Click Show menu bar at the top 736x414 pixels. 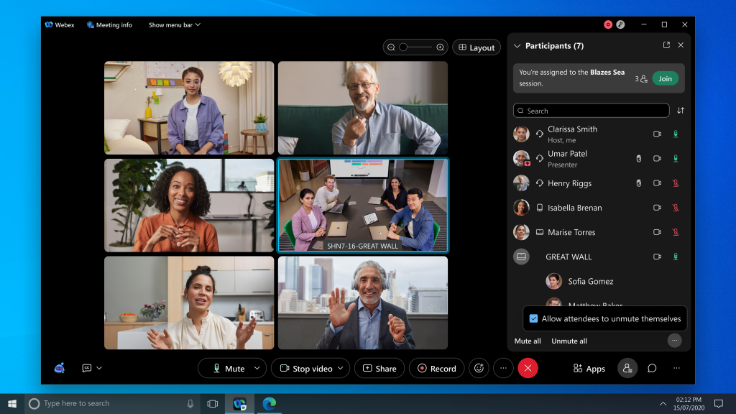pyautogui.click(x=170, y=24)
